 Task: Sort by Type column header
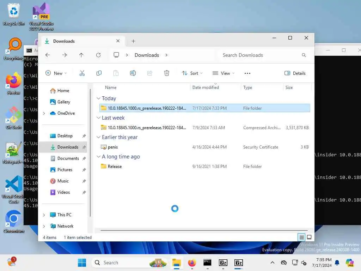click(x=247, y=88)
